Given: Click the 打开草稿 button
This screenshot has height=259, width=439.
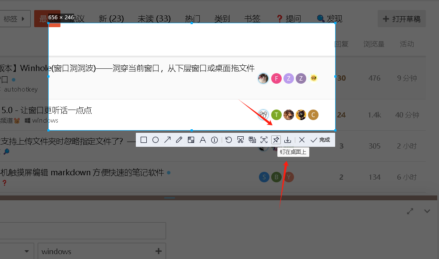Looking at the screenshot, I should 402,19.
